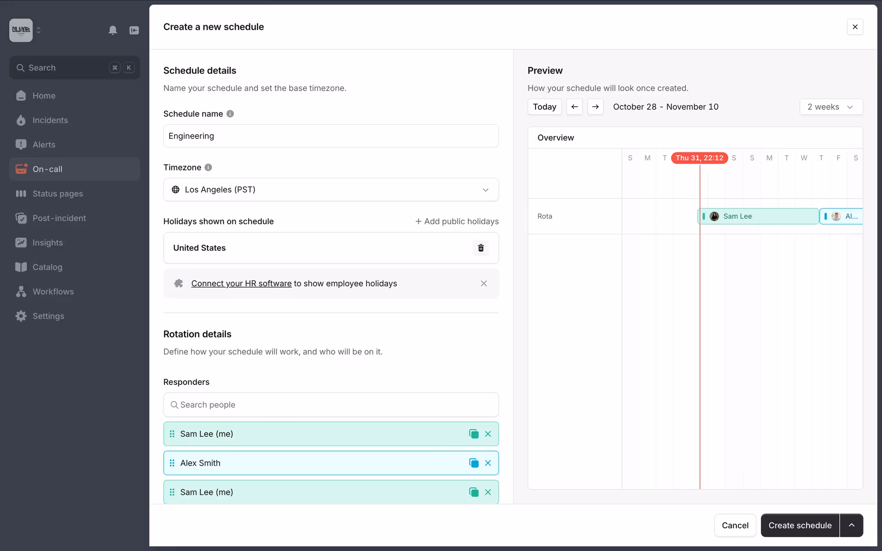Click Connect your HR software link
This screenshot has height=551, width=882.
coord(241,283)
